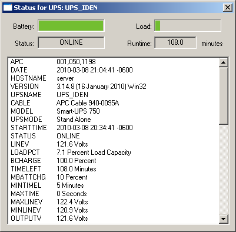236x232 pixels.
Task: Select the LOADPCT 7.1 Percent row
Action: point(114,153)
